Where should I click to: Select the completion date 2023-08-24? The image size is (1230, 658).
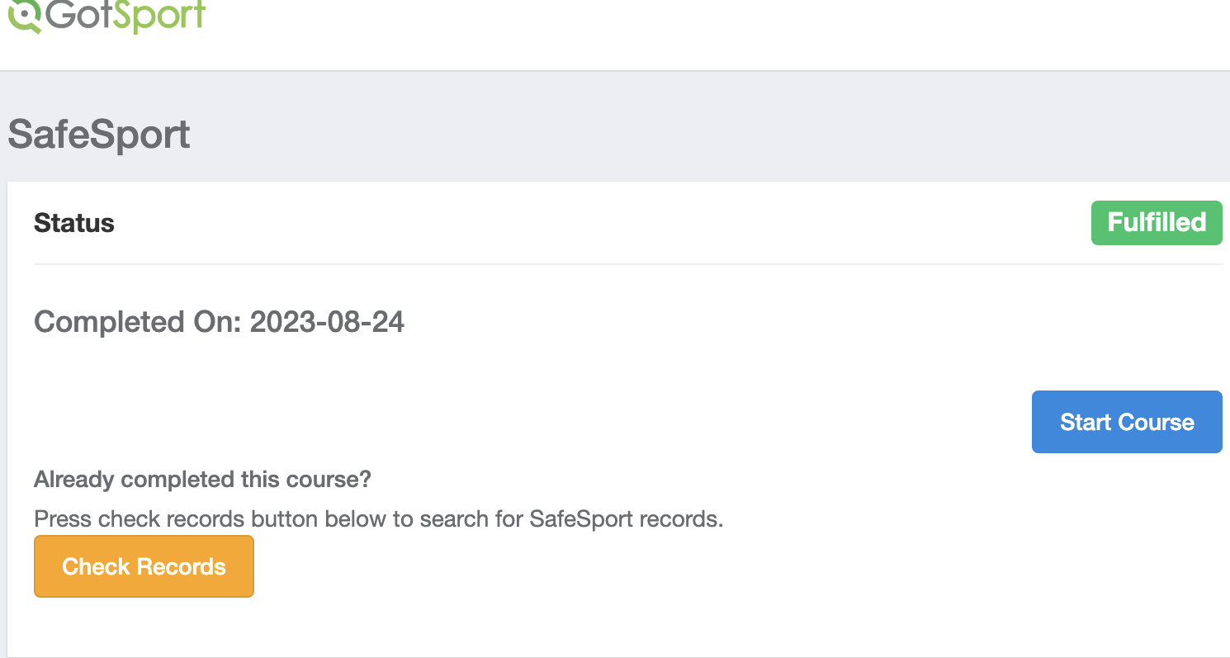coord(327,322)
